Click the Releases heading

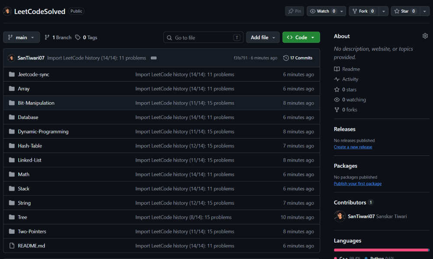click(x=345, y=129)
